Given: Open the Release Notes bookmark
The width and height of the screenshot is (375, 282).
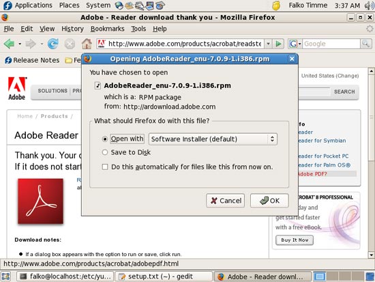Looking at the screenshot, I should [x=32, y=60].
